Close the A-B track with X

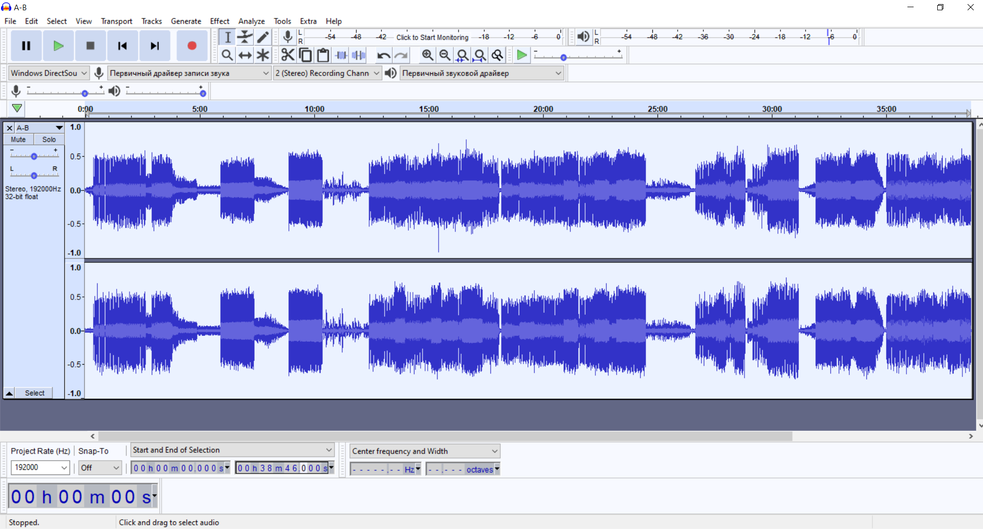[x=9, y=128]
